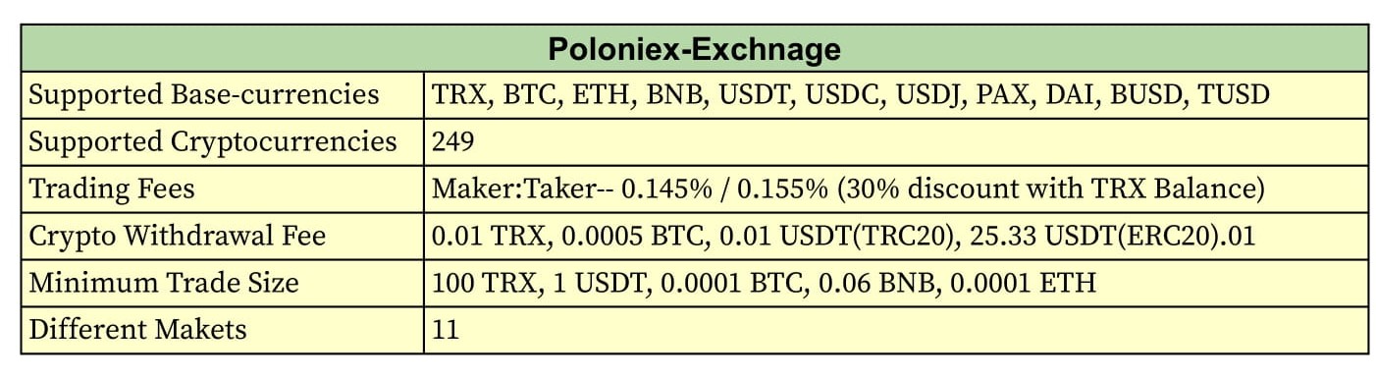Click the Supported Cryptocurrencies label cell
The height and width of the screenshot is (377, 1376).
point(223,142)
